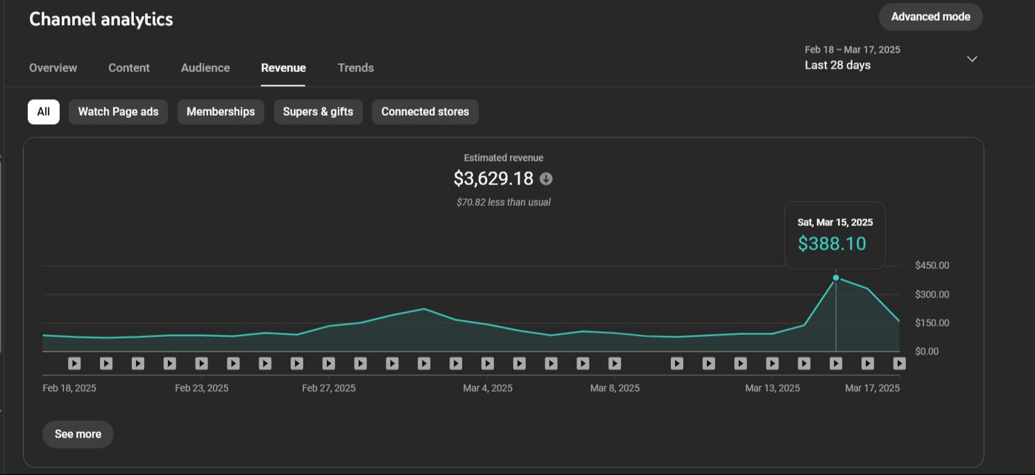Open the video marker for Feb 22, 2025
Screen dimensions: 1035x475
[x=170, y=363]
